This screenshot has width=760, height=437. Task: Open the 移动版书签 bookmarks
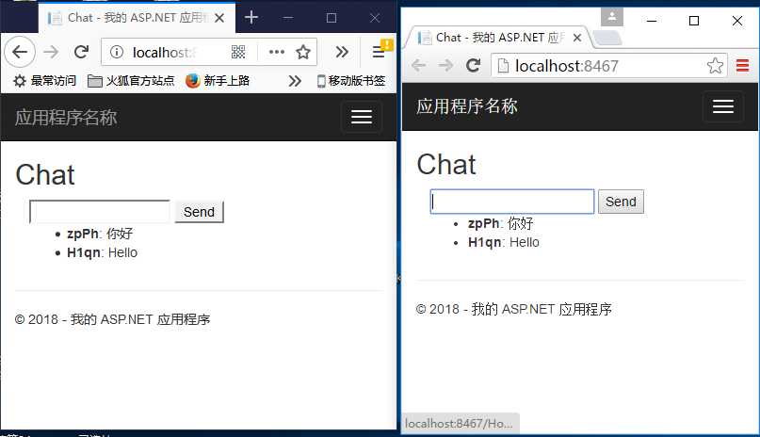tap(351, 80)
